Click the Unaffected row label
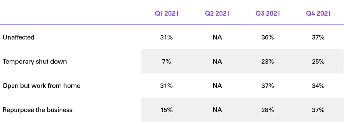Viewport: 344px width, 124px height. click(18, 37)
